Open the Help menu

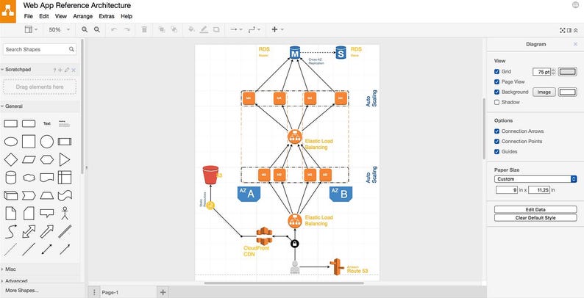[x=127, y=16]
